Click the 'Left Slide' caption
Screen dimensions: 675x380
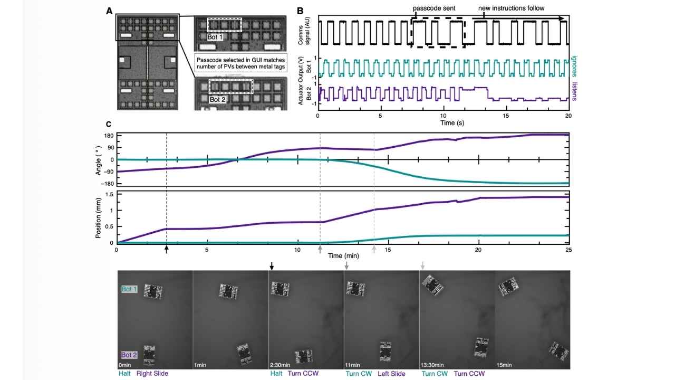[391, 374]
